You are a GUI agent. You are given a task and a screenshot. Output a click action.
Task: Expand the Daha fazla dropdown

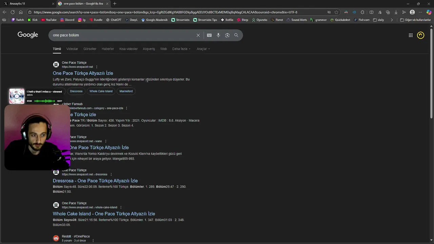click(181, 49)
